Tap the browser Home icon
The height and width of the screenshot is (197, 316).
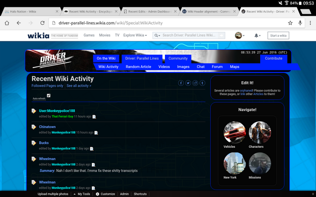click(x=7, y=23)
